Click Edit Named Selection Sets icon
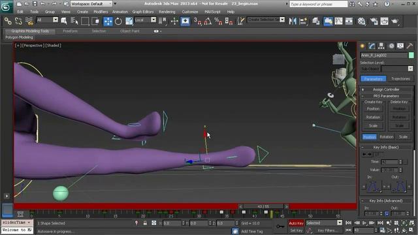This screenshot has height=235, width=418. coord(241,21)
